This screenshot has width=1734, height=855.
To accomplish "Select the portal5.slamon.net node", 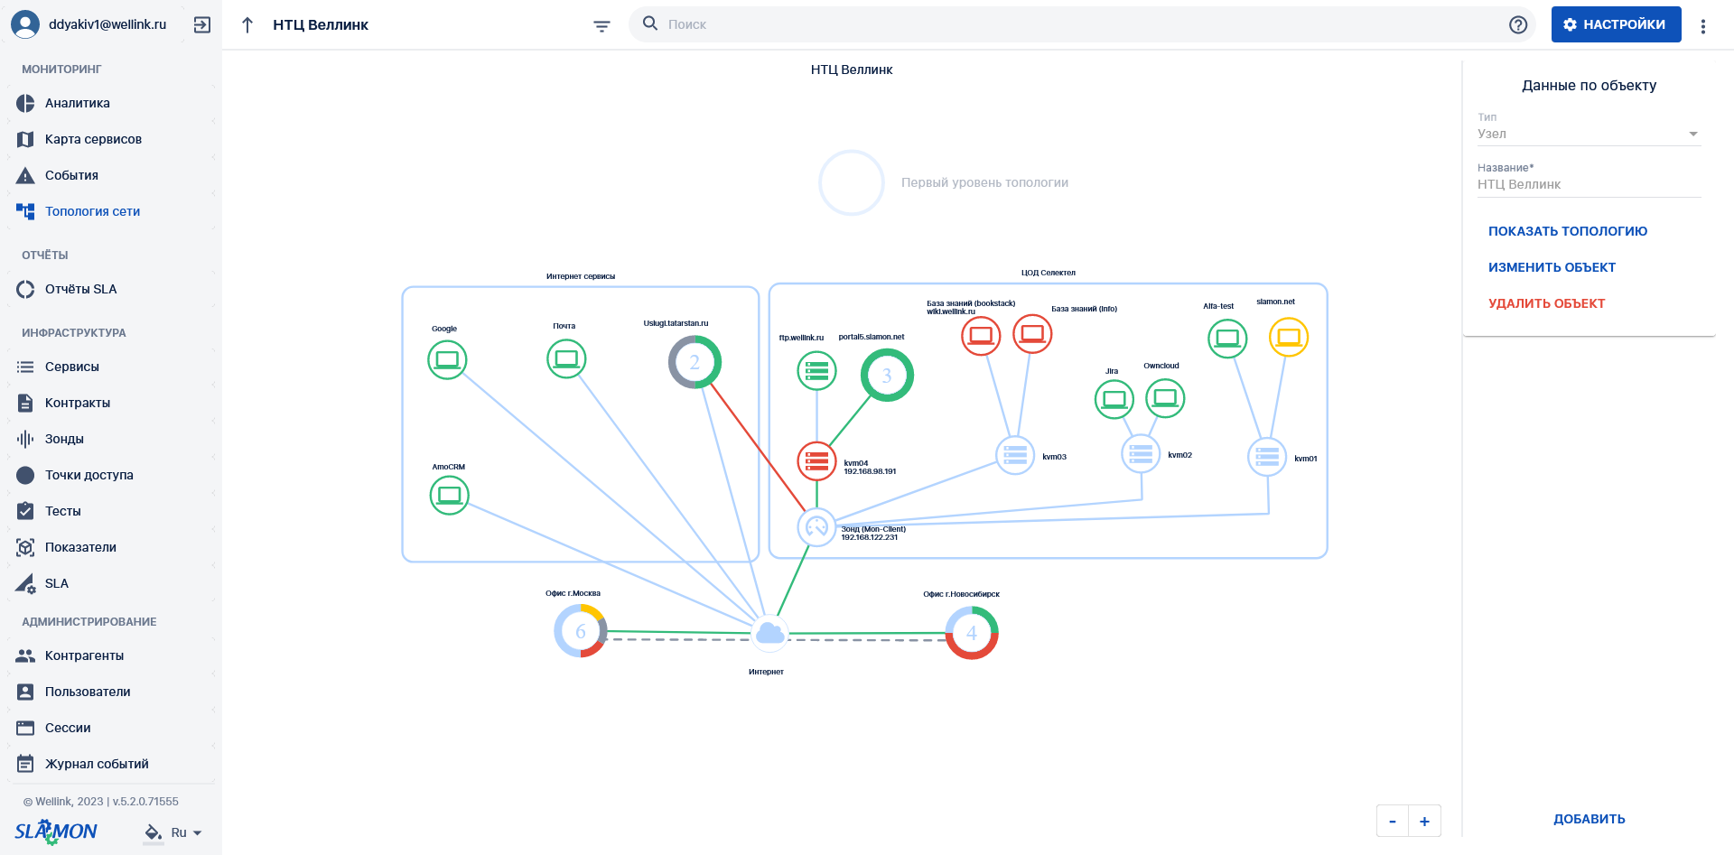I will point(887,376).
